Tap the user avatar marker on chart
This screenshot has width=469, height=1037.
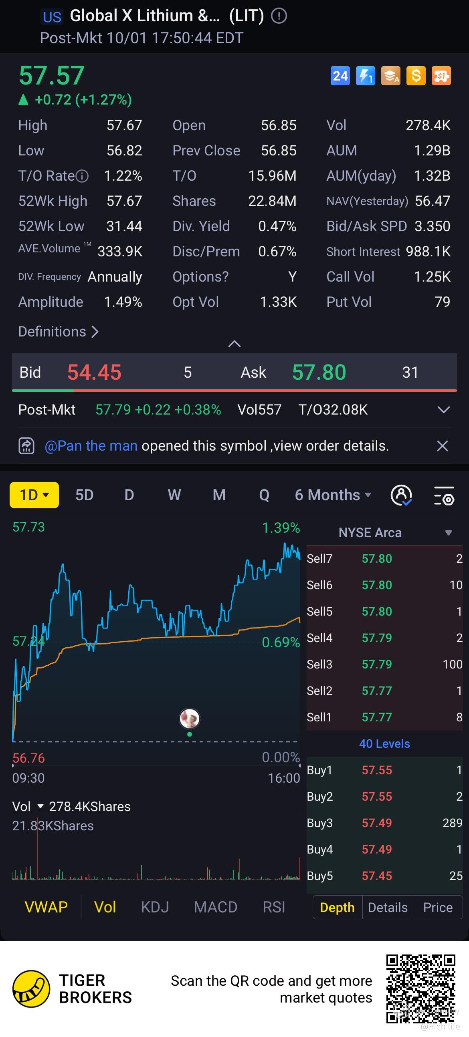point(189,719)
